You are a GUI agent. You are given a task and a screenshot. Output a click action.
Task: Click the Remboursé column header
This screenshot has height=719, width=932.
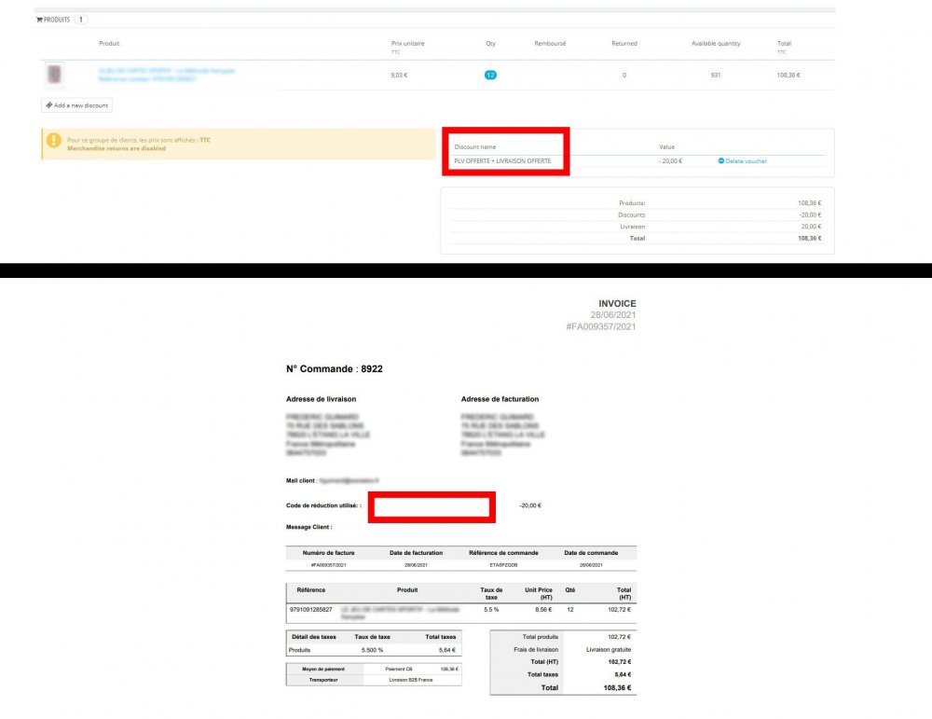coord(550,44)
